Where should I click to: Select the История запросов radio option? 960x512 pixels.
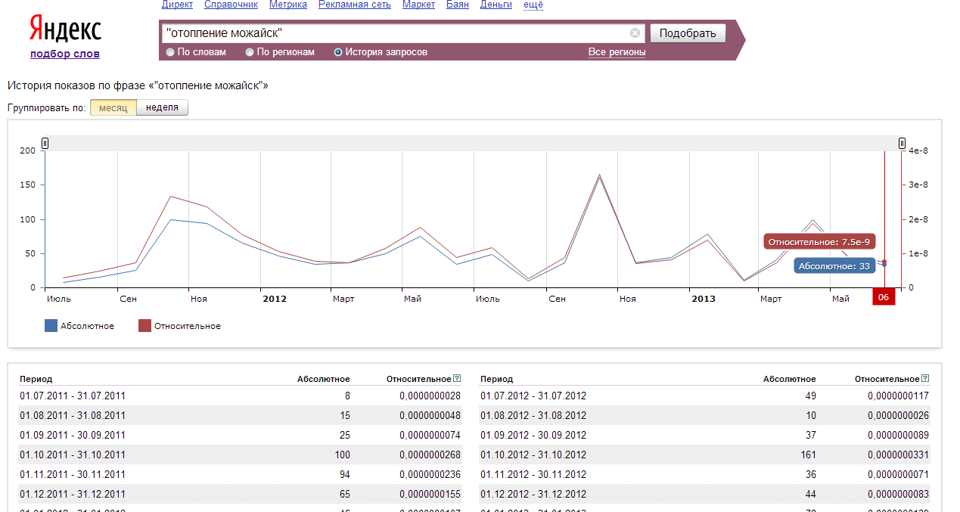point(338,52)
